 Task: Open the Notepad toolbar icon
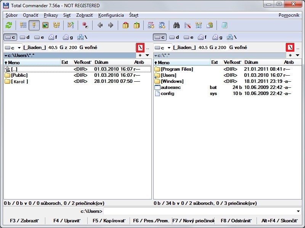[x=224, y=25]
